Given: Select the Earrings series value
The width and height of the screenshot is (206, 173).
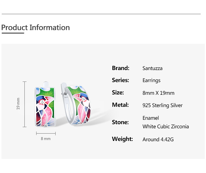Looking at the screenshot, I should (151, 80).
